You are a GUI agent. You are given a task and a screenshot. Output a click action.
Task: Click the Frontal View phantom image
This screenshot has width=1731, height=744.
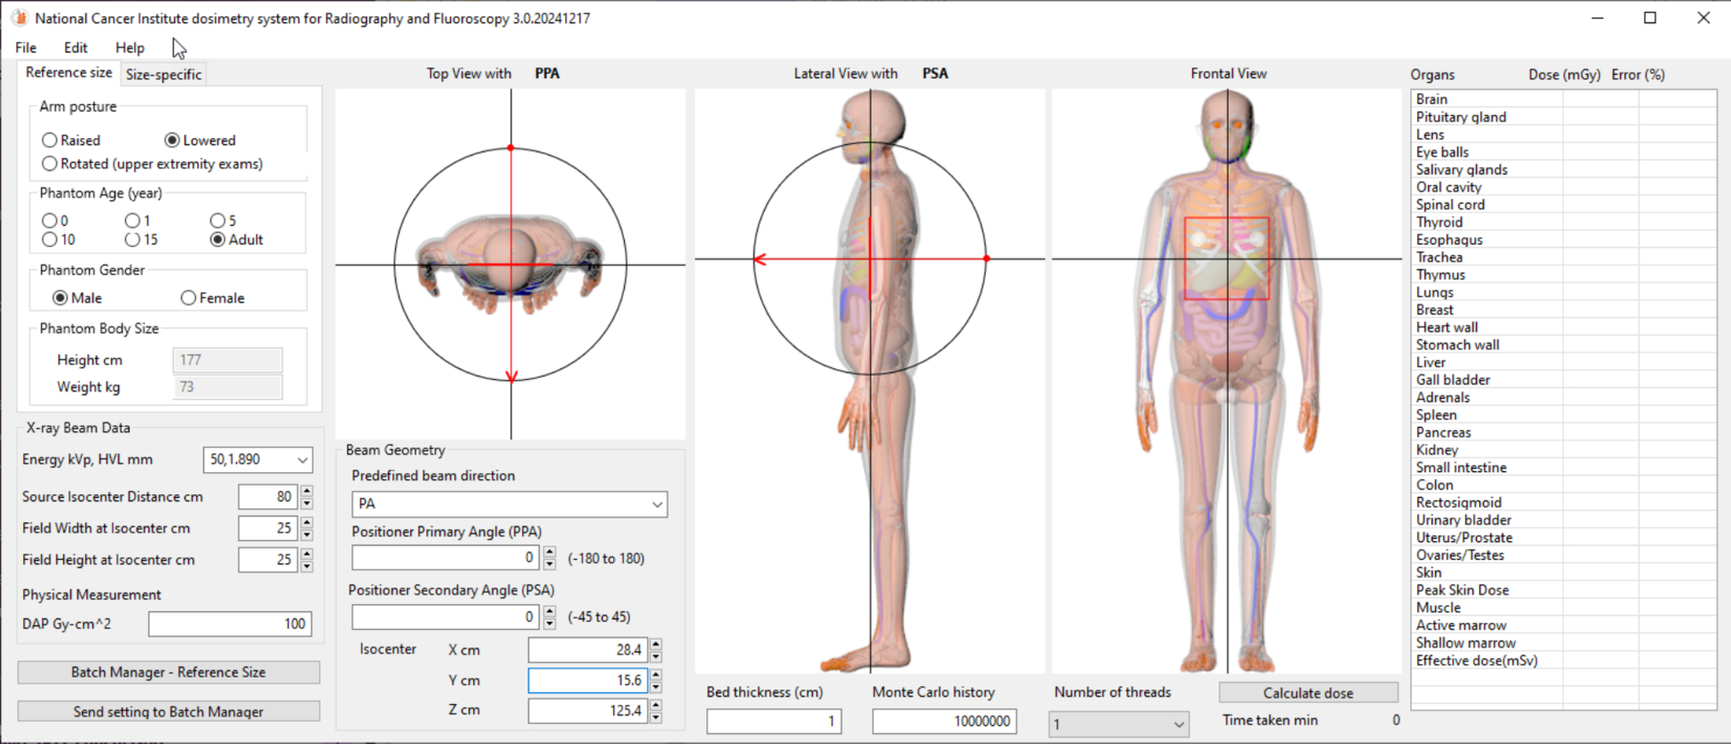1227,381
